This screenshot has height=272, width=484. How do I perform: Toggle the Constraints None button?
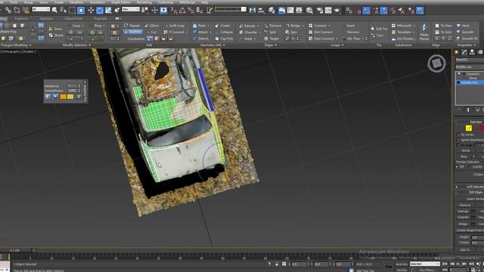[150, 39]
